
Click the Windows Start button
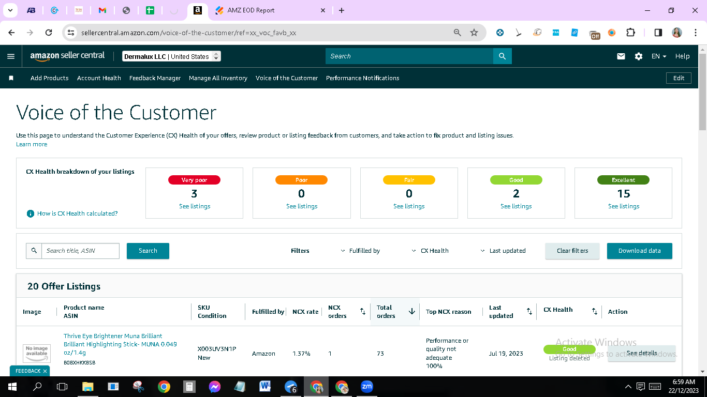(x=12, y=386)
